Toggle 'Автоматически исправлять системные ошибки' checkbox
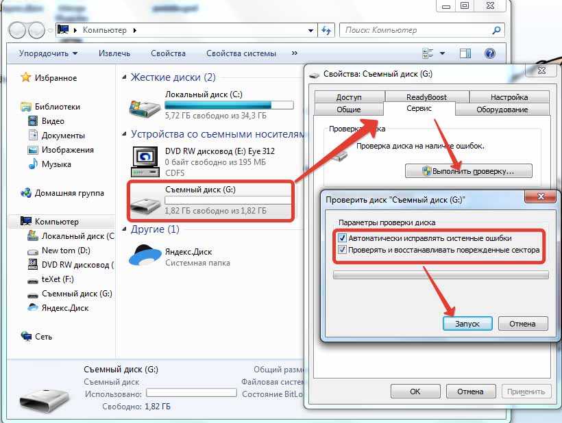562x423 pixels. (x=342, y=238)
